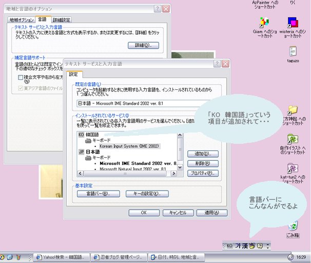Screen dimensions: 311x263
Task: Select the 設定 tab
Action: (x=73, y=74)
